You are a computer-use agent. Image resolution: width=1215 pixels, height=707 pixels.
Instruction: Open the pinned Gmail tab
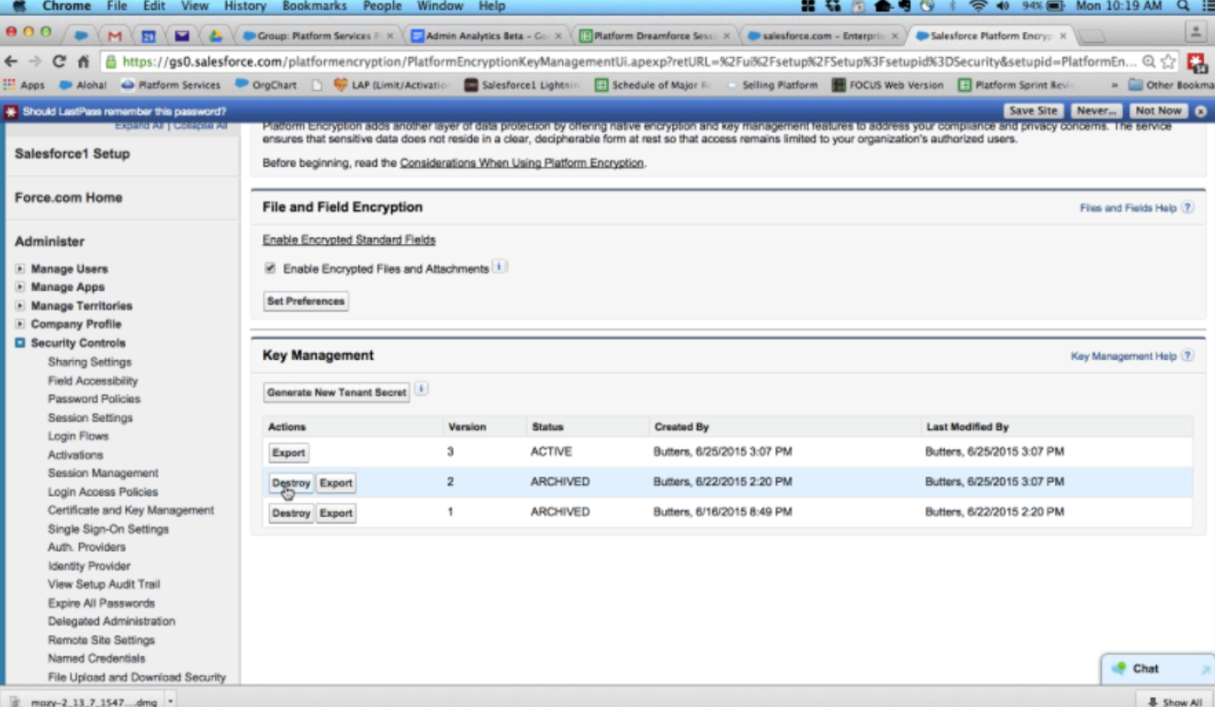pyautogui.click(x=115, y=36)
